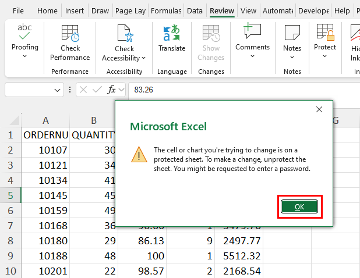Screen dimensions: 360x278
Task: Click the Show Changes icon
Action: tap(211, 34)
